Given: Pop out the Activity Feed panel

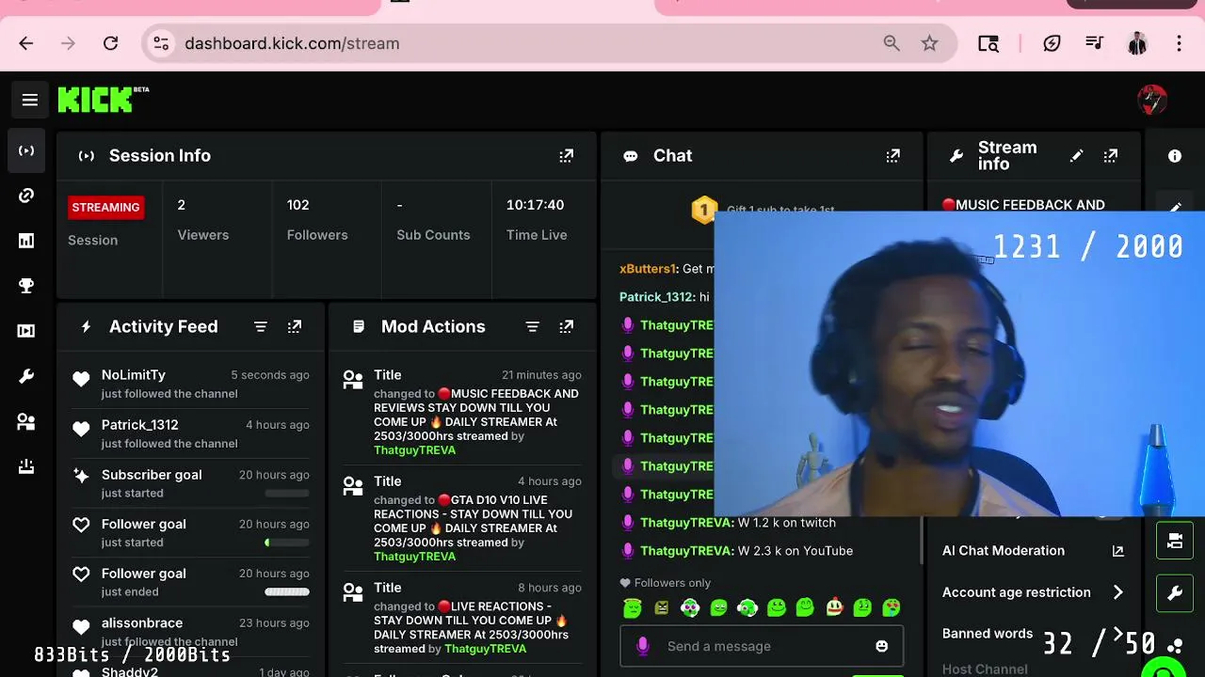Looking at the screenshot, I should [295, 326].
